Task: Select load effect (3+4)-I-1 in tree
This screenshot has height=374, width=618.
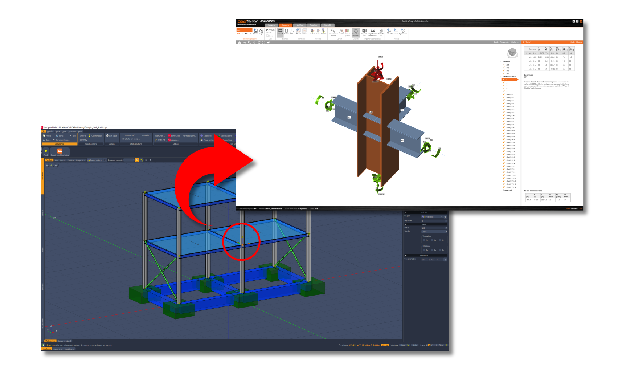Action: 510,95
